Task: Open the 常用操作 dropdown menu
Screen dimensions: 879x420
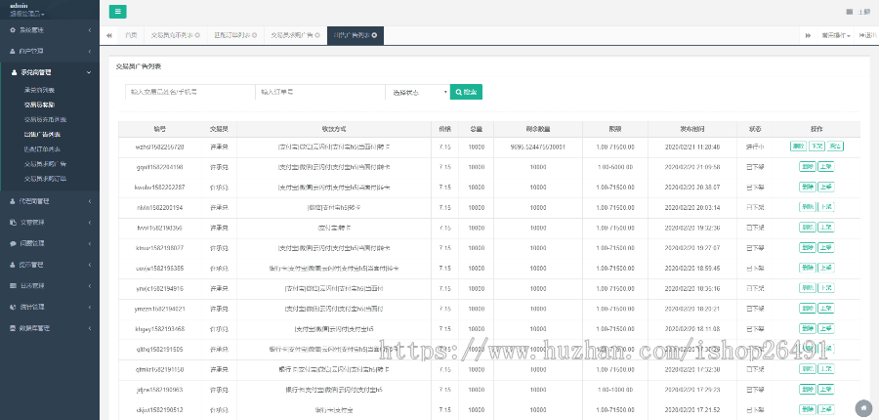Action: pos(836,35)
